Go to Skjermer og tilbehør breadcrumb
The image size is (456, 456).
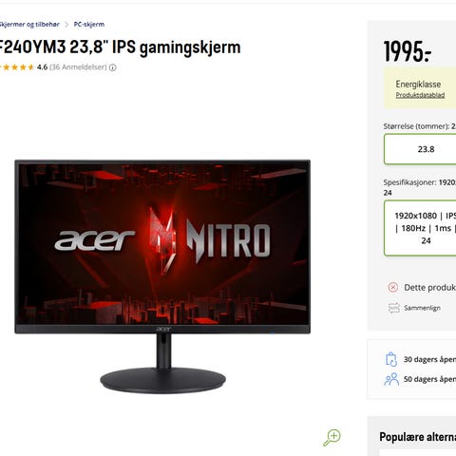(29, 25)
